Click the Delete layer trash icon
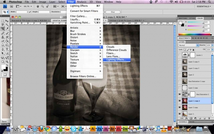This screenshot has width=214, height=134. point(209,118)
